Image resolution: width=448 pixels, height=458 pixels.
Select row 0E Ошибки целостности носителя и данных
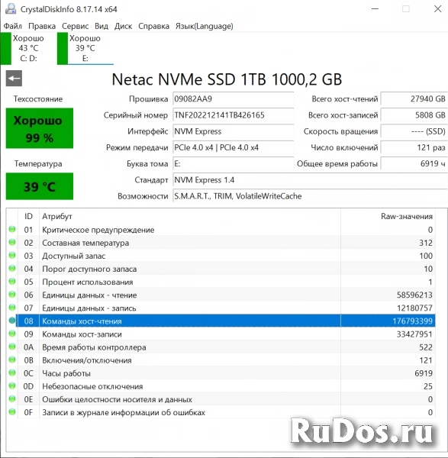pyautogui.click(x=222, y=399)
